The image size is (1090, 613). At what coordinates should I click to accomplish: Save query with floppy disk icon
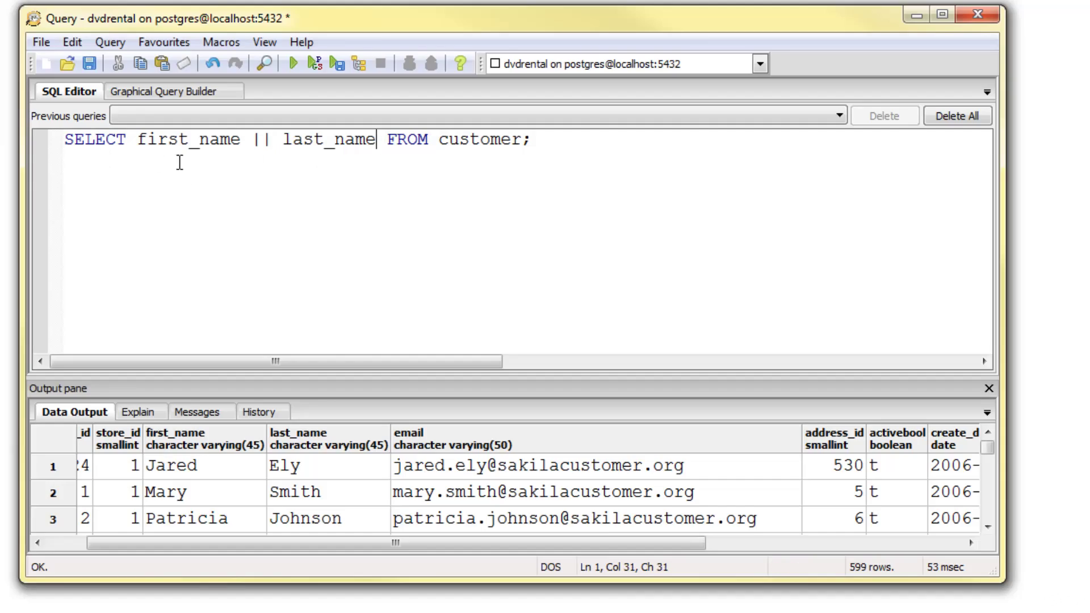[x=89, y=64]
